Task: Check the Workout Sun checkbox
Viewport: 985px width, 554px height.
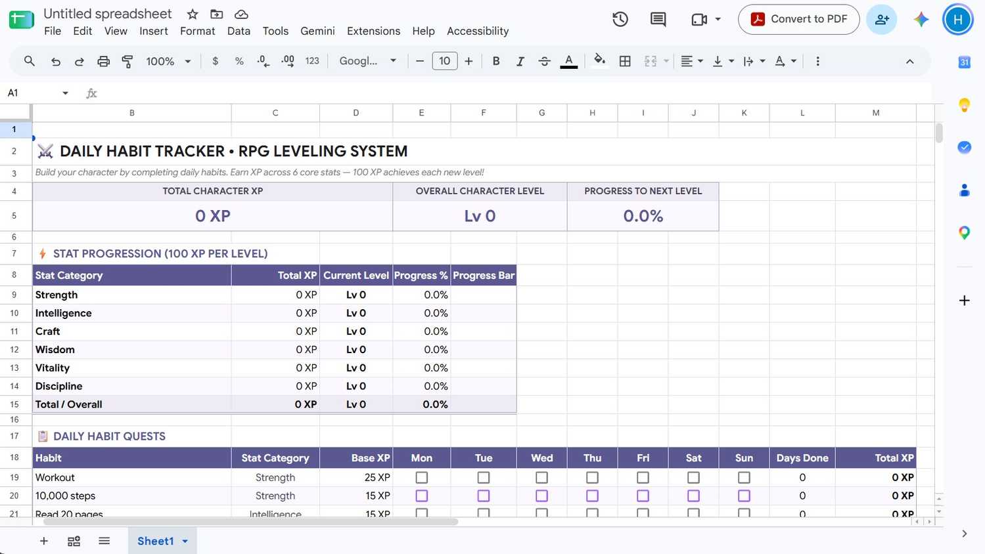Action: [x=744, y=477]
